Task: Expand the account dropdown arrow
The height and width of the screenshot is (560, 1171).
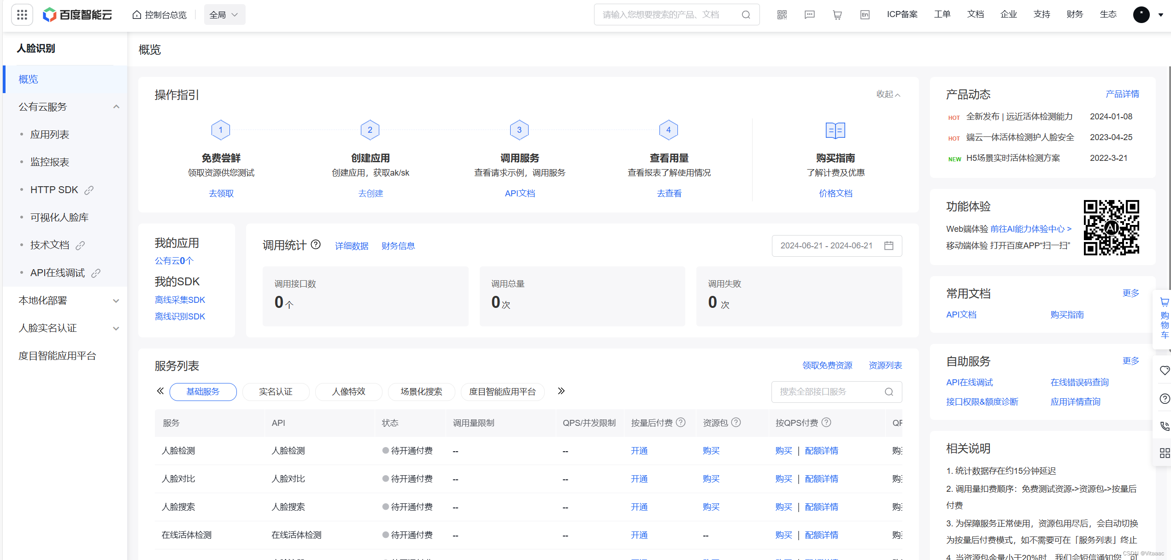Action: point(1161,15)
